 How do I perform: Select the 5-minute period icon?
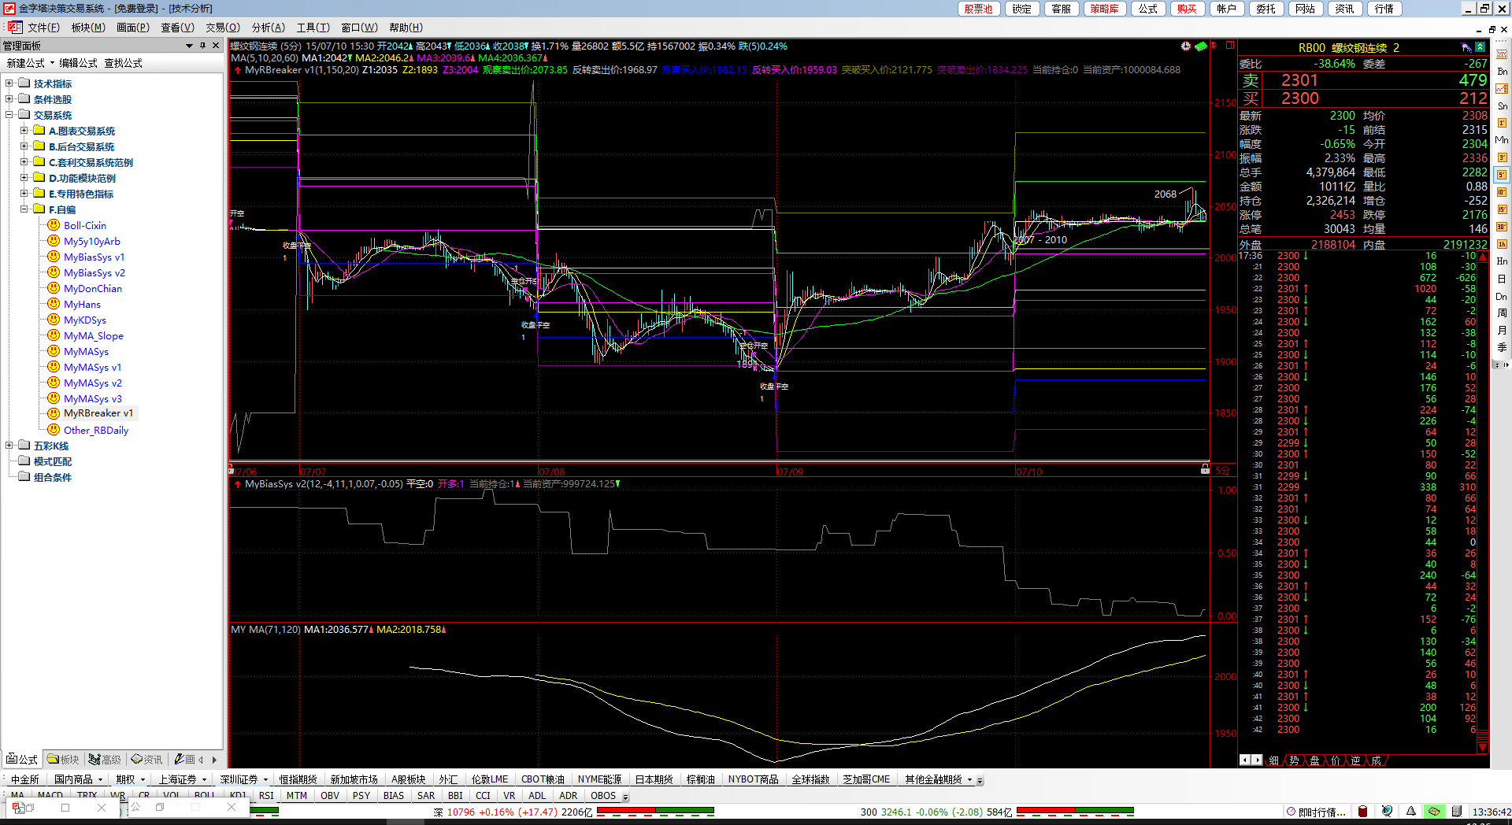coord(1502,175)
